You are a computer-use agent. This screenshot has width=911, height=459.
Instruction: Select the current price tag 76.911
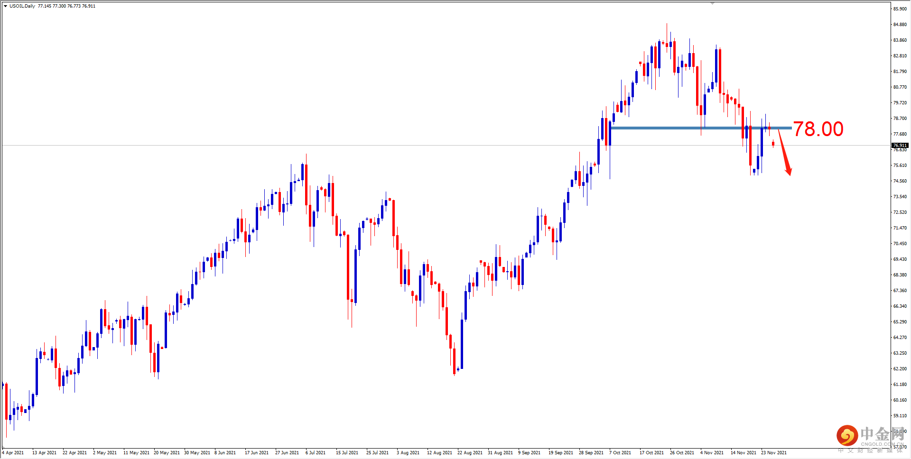pos(901,146)
